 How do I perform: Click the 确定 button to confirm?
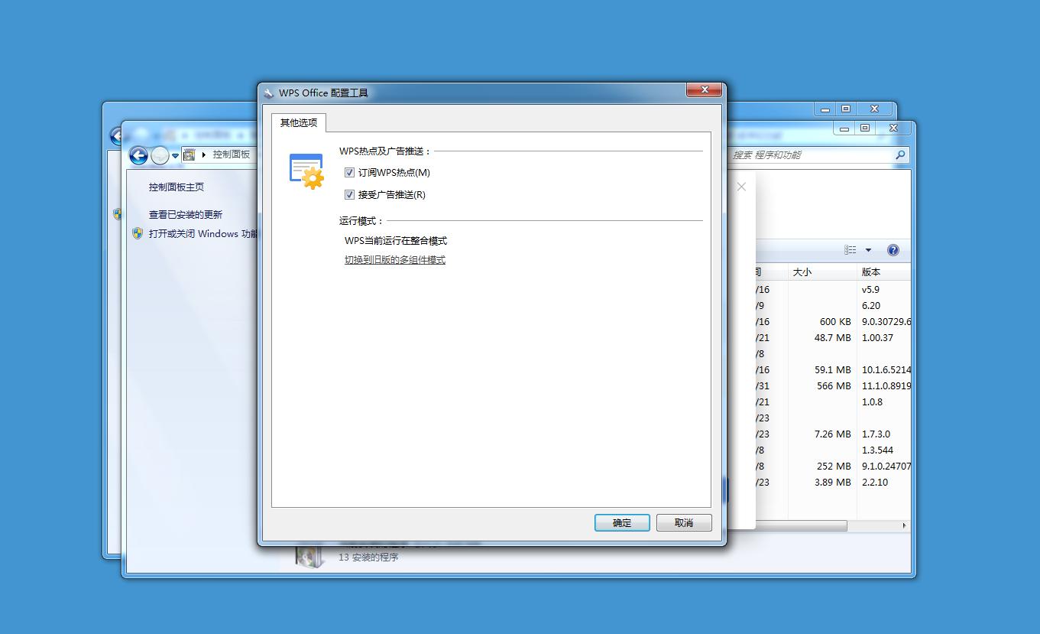pos(621,522)
